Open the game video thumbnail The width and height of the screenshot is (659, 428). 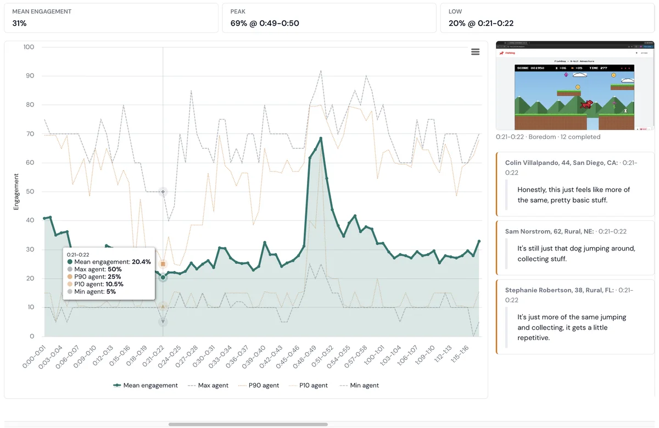tap(575, 85)
